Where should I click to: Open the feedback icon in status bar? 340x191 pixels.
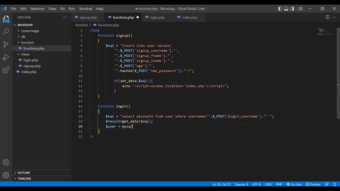[x=327, y=184]
